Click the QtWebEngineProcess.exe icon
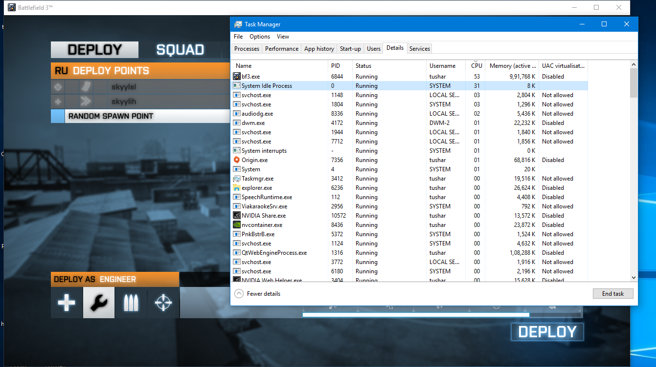 237,253
